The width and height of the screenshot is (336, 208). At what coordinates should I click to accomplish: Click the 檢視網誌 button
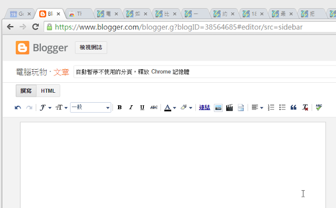click(91, 48)
